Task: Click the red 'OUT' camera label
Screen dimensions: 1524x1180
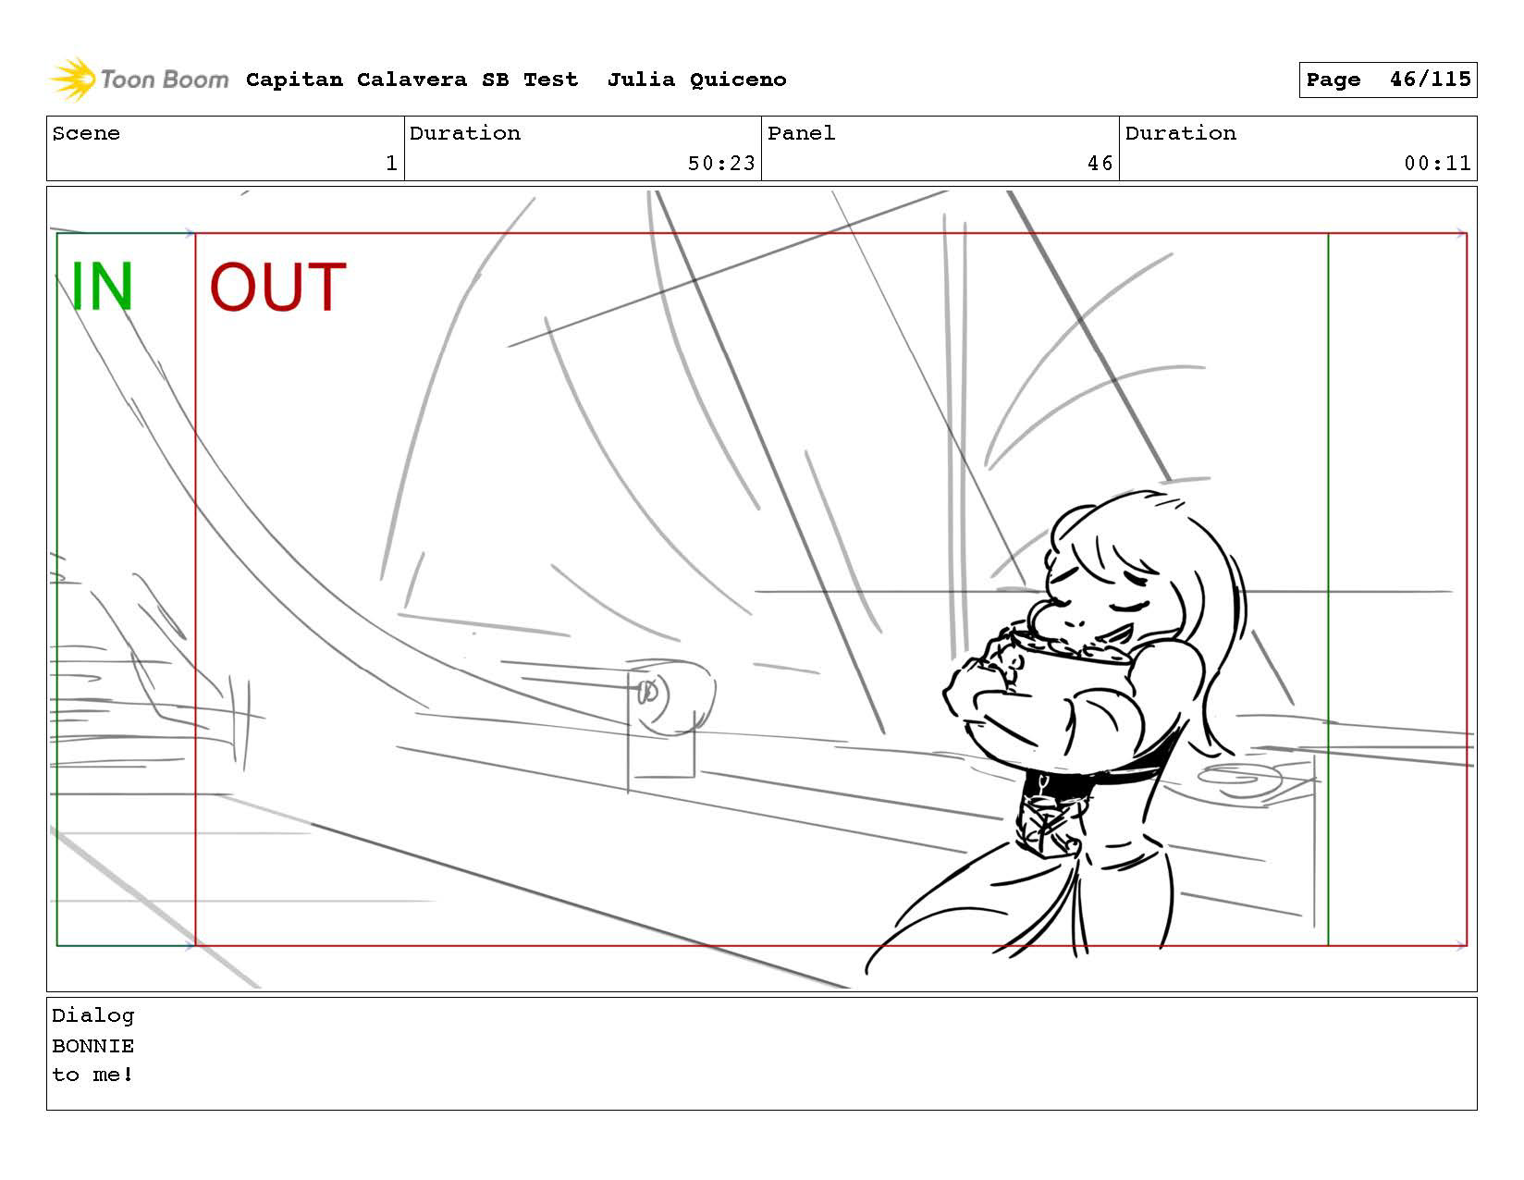Action: (x=277, y=287)
